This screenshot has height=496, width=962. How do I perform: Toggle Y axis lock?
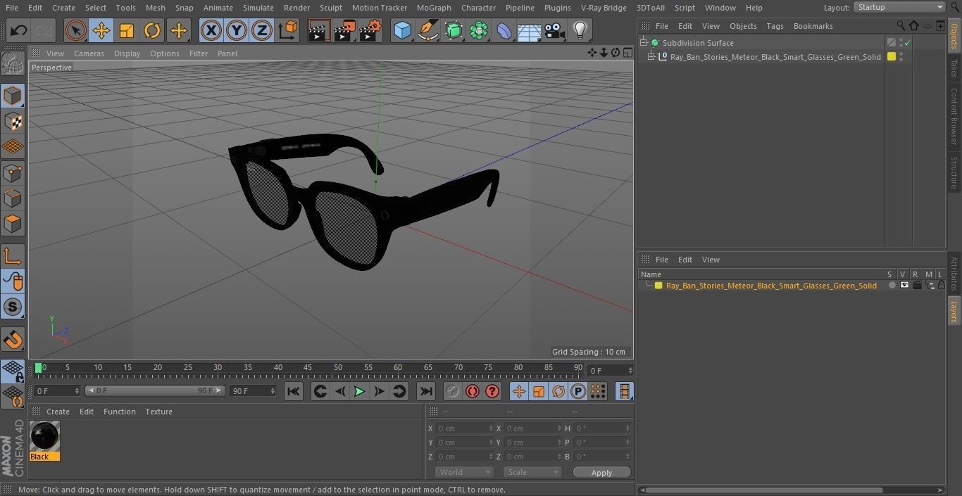pyautogui.click(x=236, y=31)
